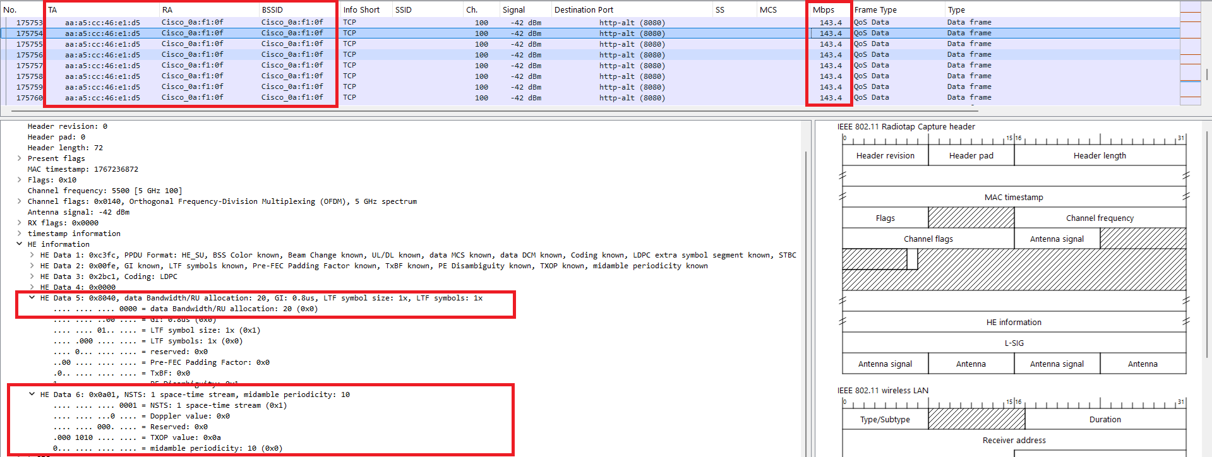The height and width of the screenshot is (457, 1212).
Task: Sort by the Destination Port column
Action: (x=584, y=9)
